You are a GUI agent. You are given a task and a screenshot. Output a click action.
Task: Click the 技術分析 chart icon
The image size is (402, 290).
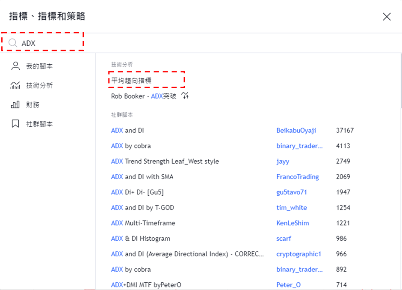15,85
